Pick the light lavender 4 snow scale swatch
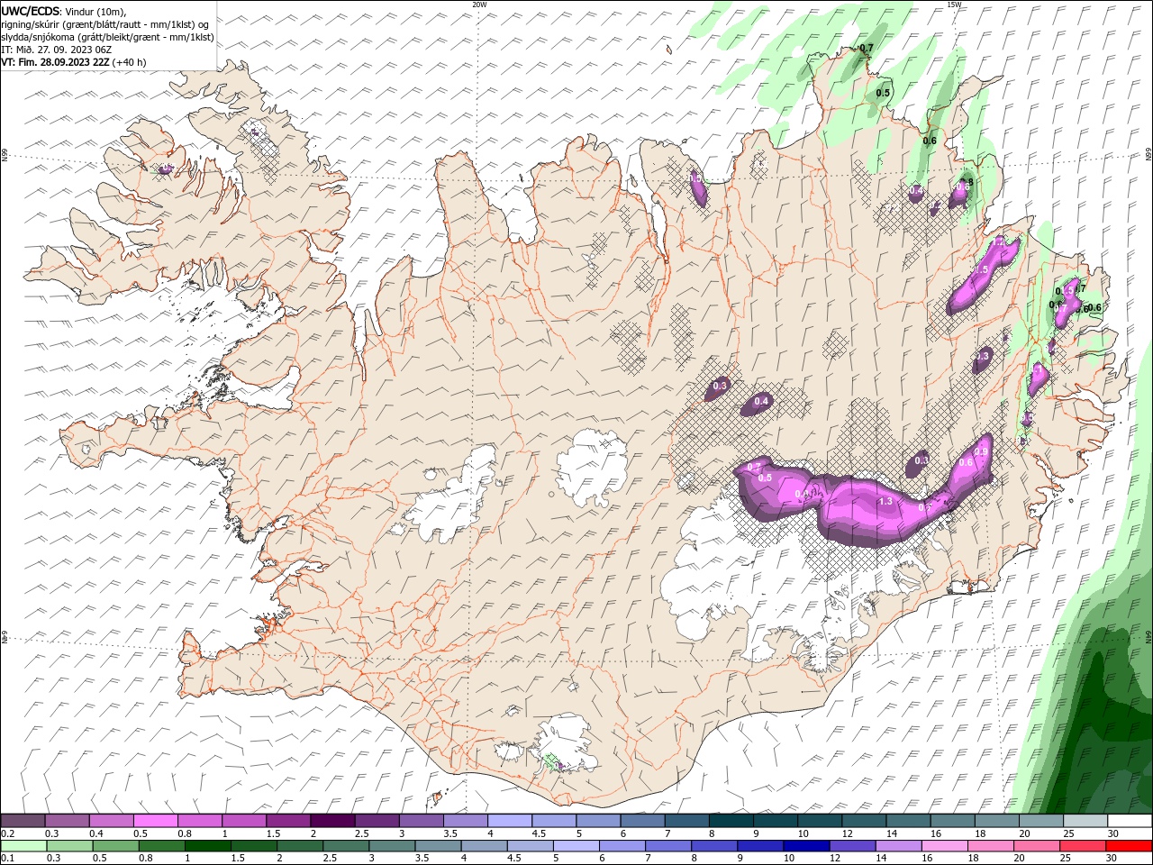The image size is (1153, 865). 510,821
